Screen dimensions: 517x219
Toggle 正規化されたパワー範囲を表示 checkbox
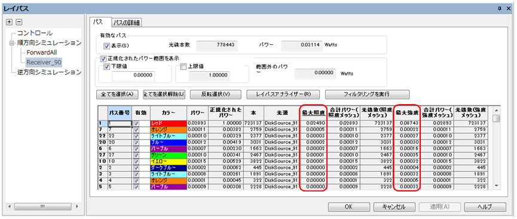[x=103, y=59]
